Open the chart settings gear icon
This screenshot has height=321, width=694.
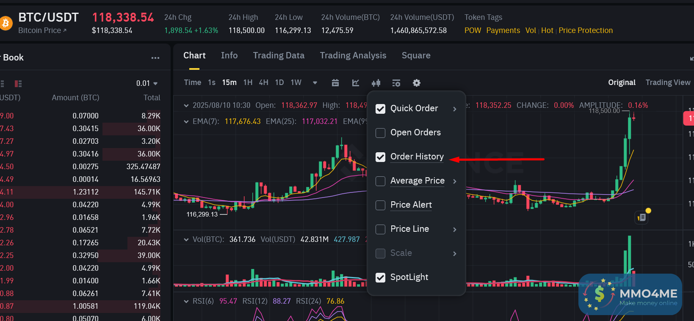417,83
